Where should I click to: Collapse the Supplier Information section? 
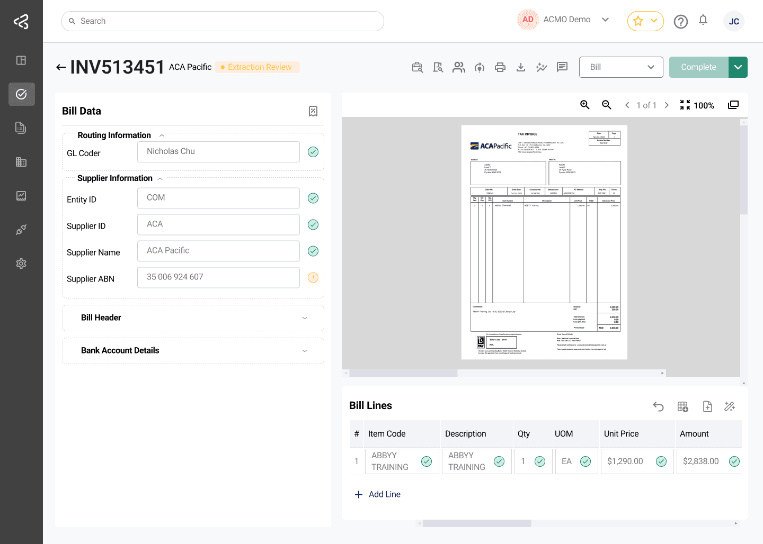[x=159, y=178]
